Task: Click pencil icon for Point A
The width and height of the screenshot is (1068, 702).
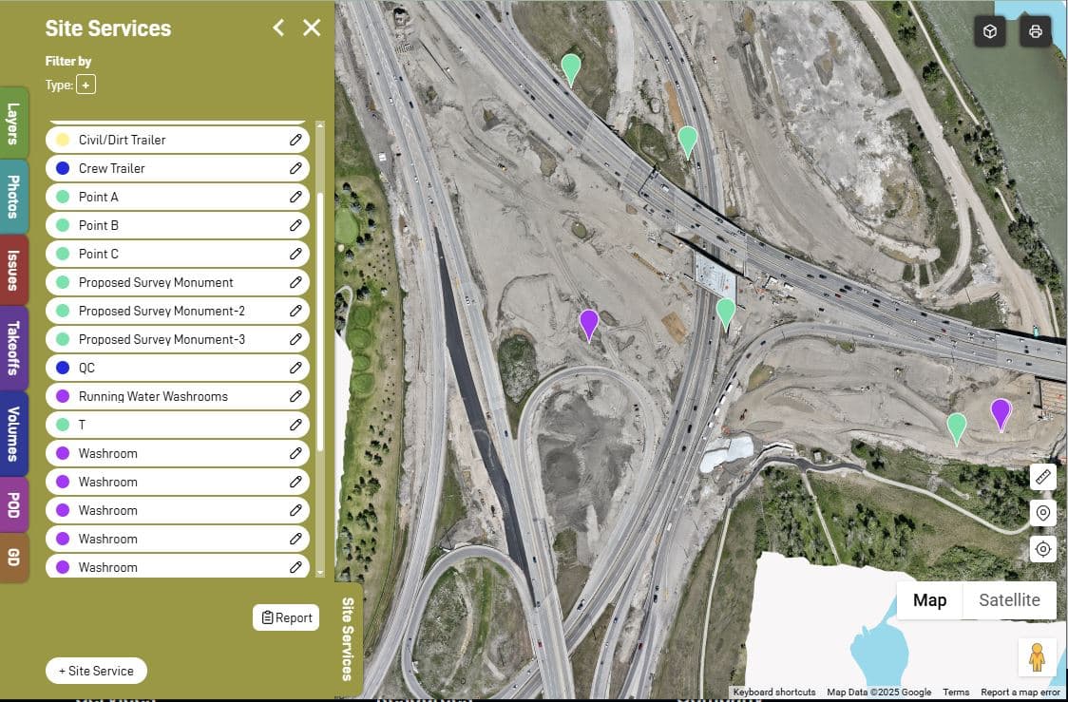Action: 296,197
